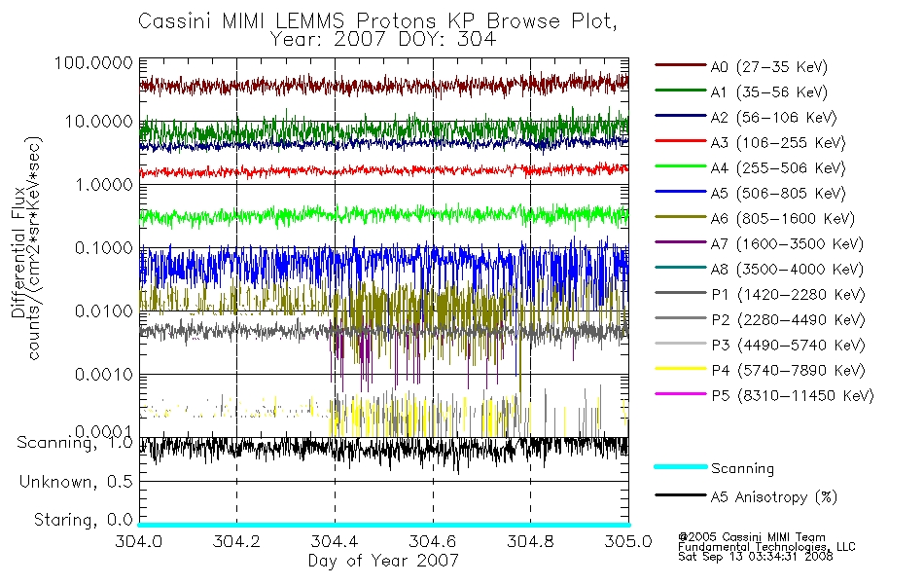
Task: Click the A0 (27-35 KeV) legend label
Action: click(x=768, y=67)
